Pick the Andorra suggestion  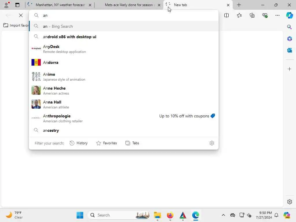tap(124, 62)
